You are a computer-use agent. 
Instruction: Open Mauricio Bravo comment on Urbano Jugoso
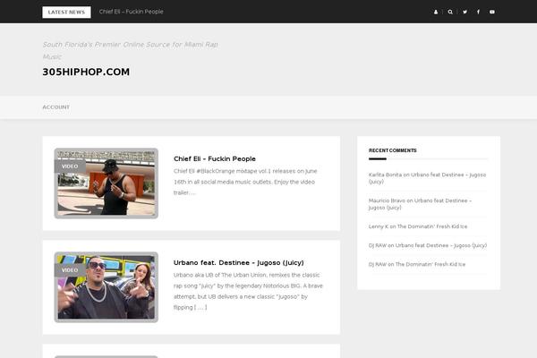(420, 204)
